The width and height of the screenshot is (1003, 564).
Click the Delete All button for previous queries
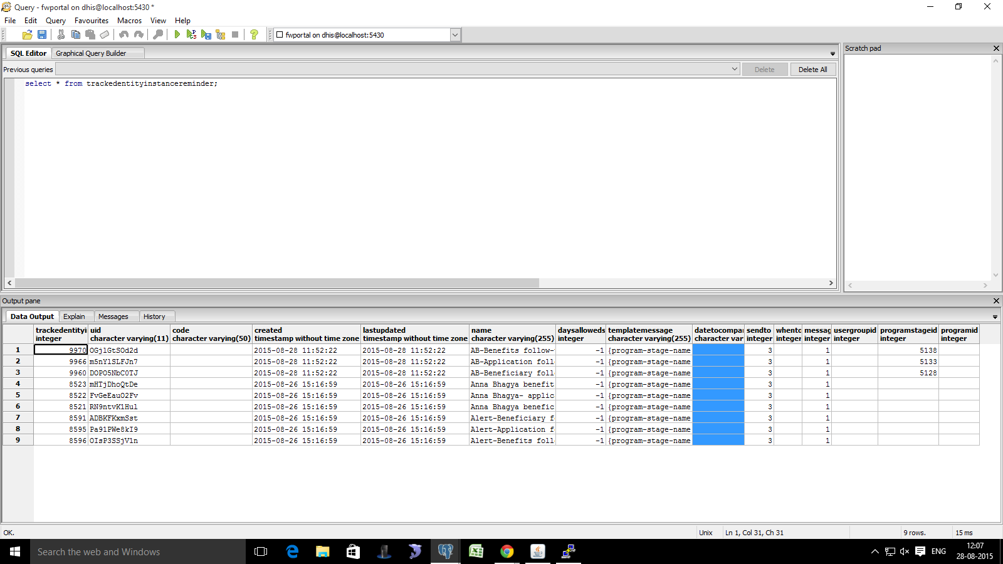[813, 70]
